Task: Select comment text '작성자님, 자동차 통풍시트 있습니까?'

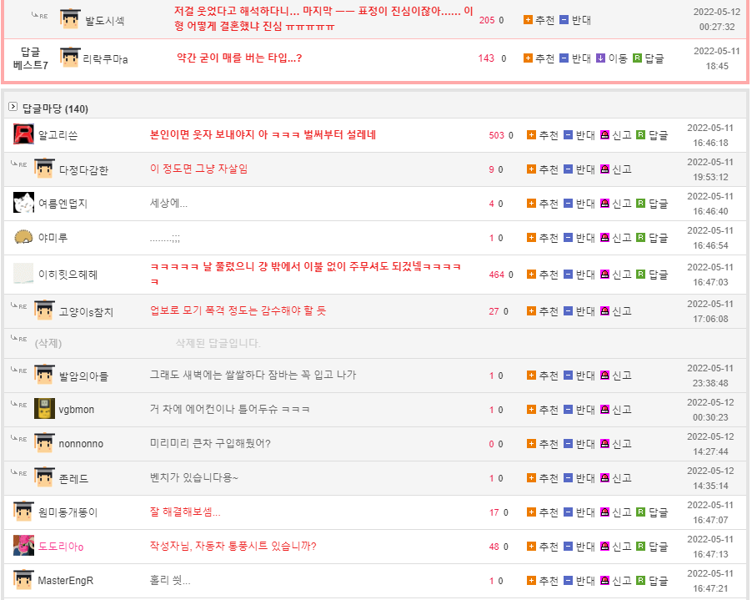Action: pyautogui.click(x=233, y=547)
